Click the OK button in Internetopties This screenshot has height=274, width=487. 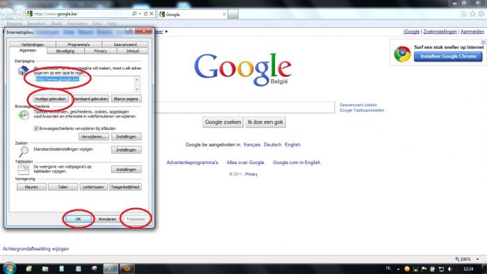(x=78, y=219)
